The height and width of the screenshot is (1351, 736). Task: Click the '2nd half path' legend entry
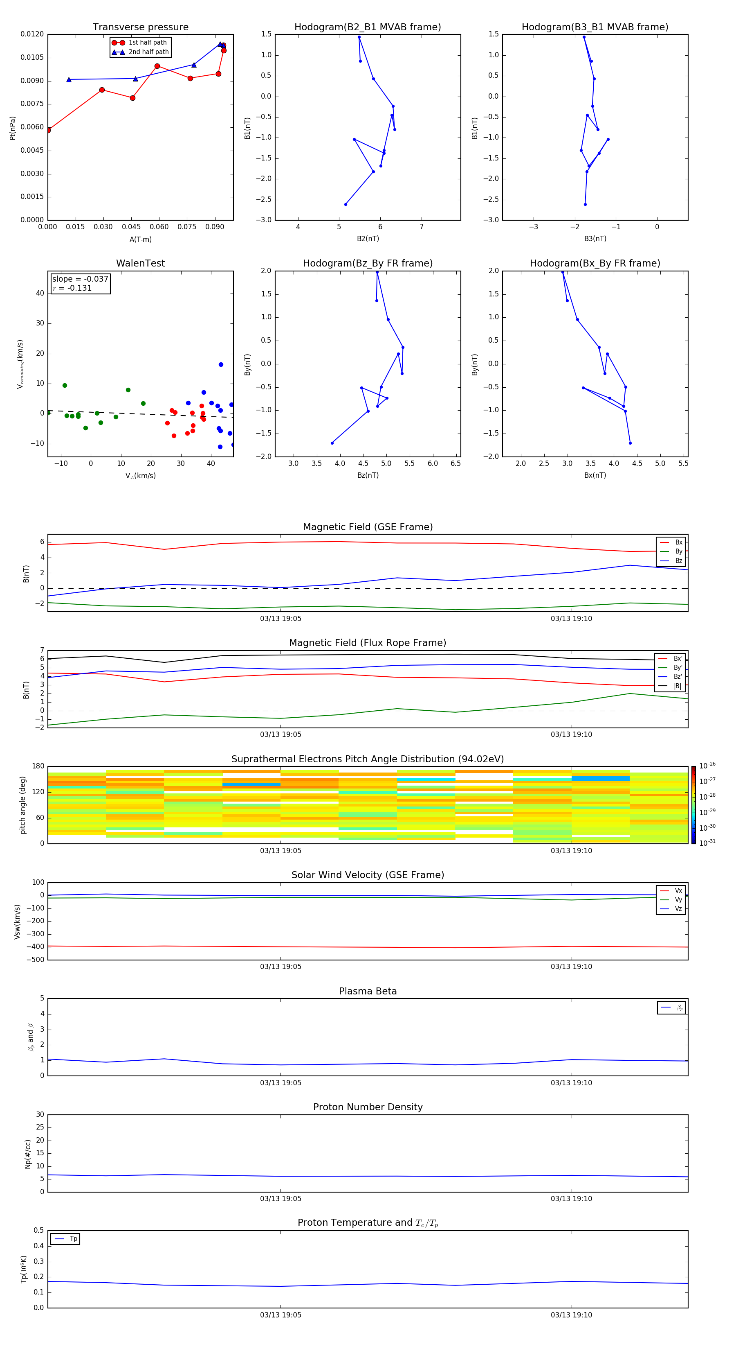point(140,52)
